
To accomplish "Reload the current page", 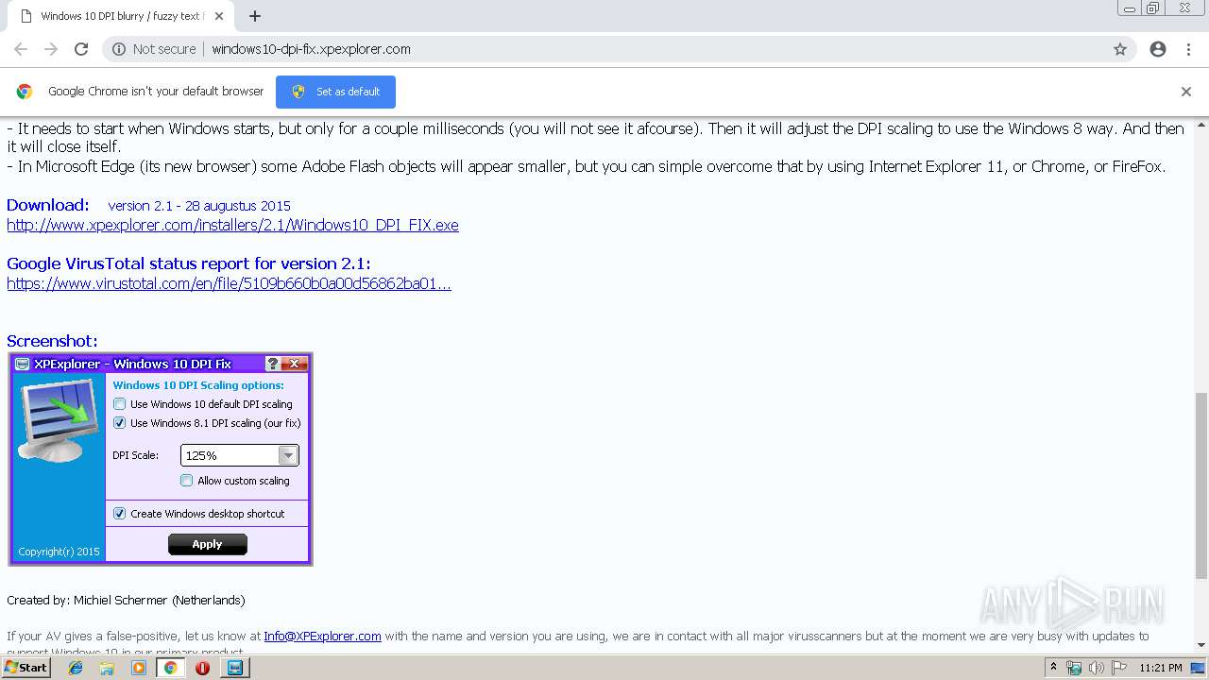I will [x=81, y=49].
